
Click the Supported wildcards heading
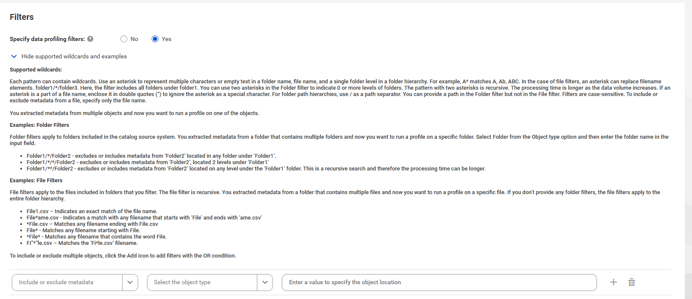pos(36,69)
